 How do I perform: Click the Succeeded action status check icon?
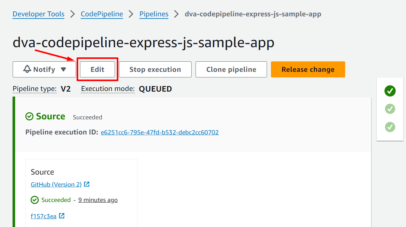(35, 200)
